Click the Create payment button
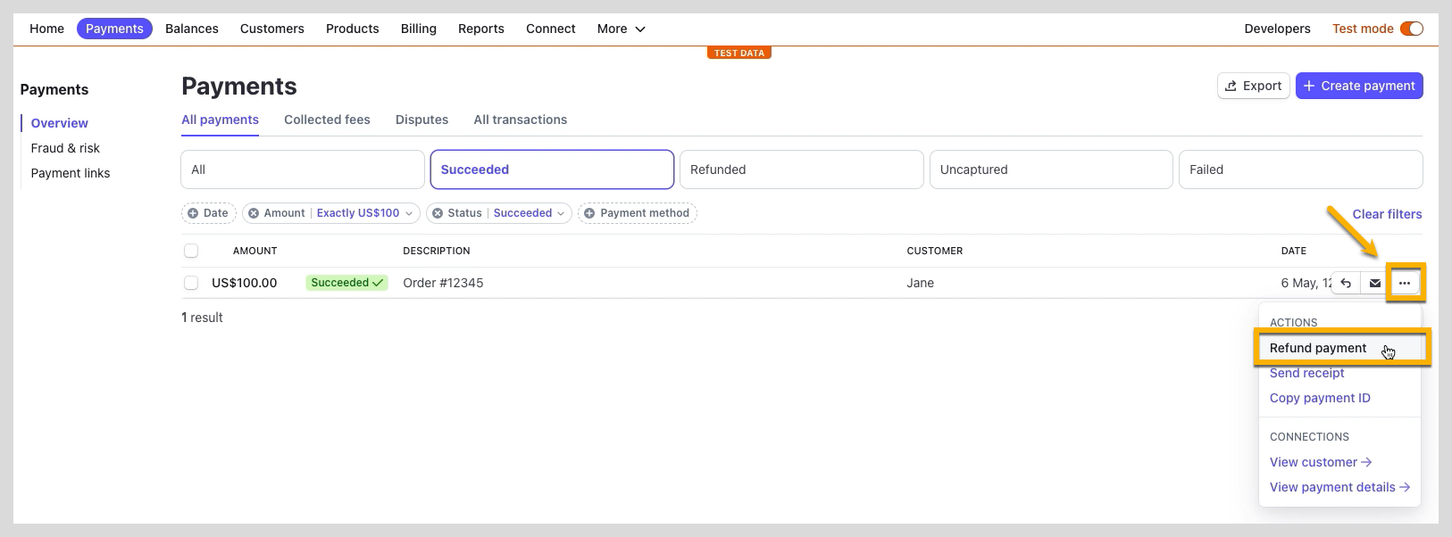Screen dimensions: 1452x537 tap(1358, 86)
